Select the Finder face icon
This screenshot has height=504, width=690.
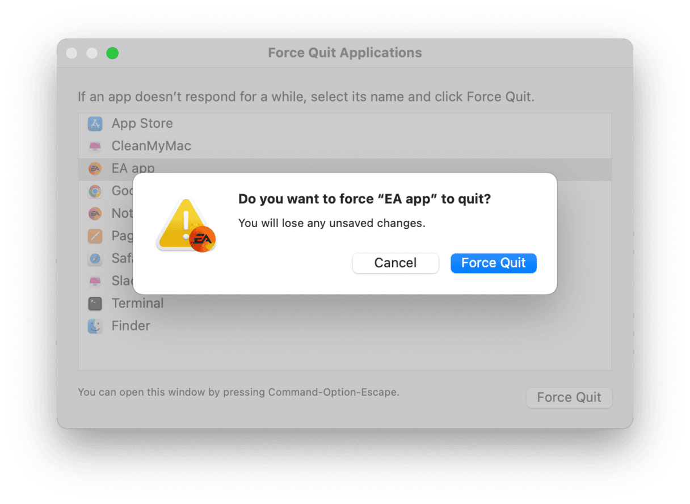point(95,326)
